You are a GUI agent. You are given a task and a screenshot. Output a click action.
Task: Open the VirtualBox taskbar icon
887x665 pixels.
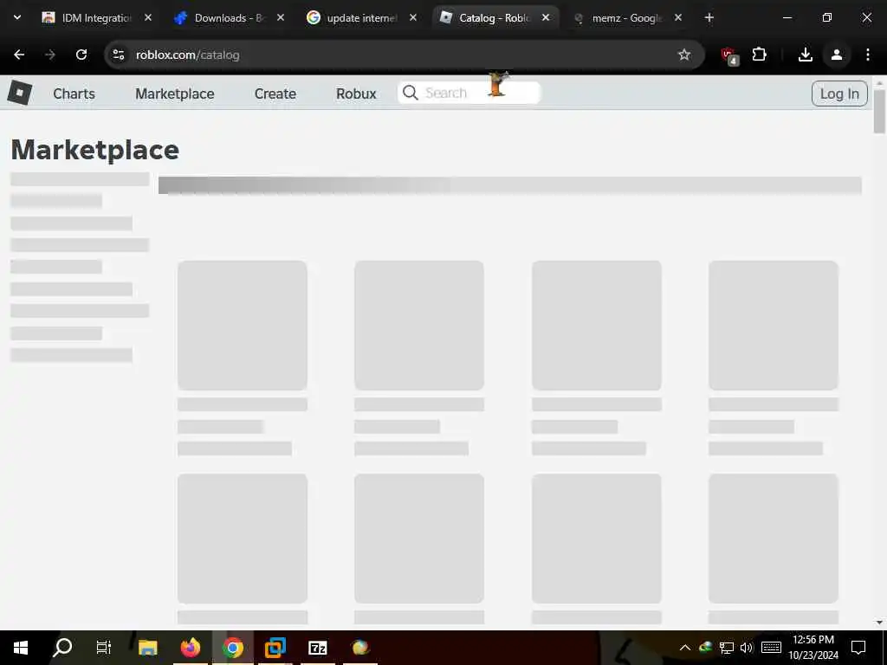click(275, 648)
